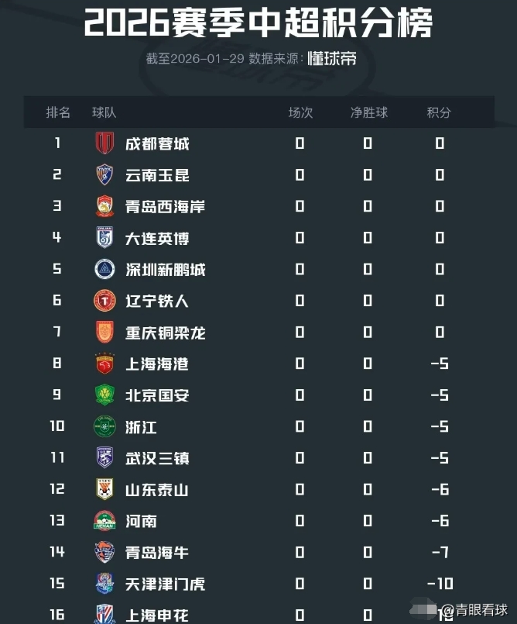The height and width of the screenshot is (624, 517).
Task: Click the 深圳新鹏城 round badge
Action: pyautogui.click(x=104, y=270)
